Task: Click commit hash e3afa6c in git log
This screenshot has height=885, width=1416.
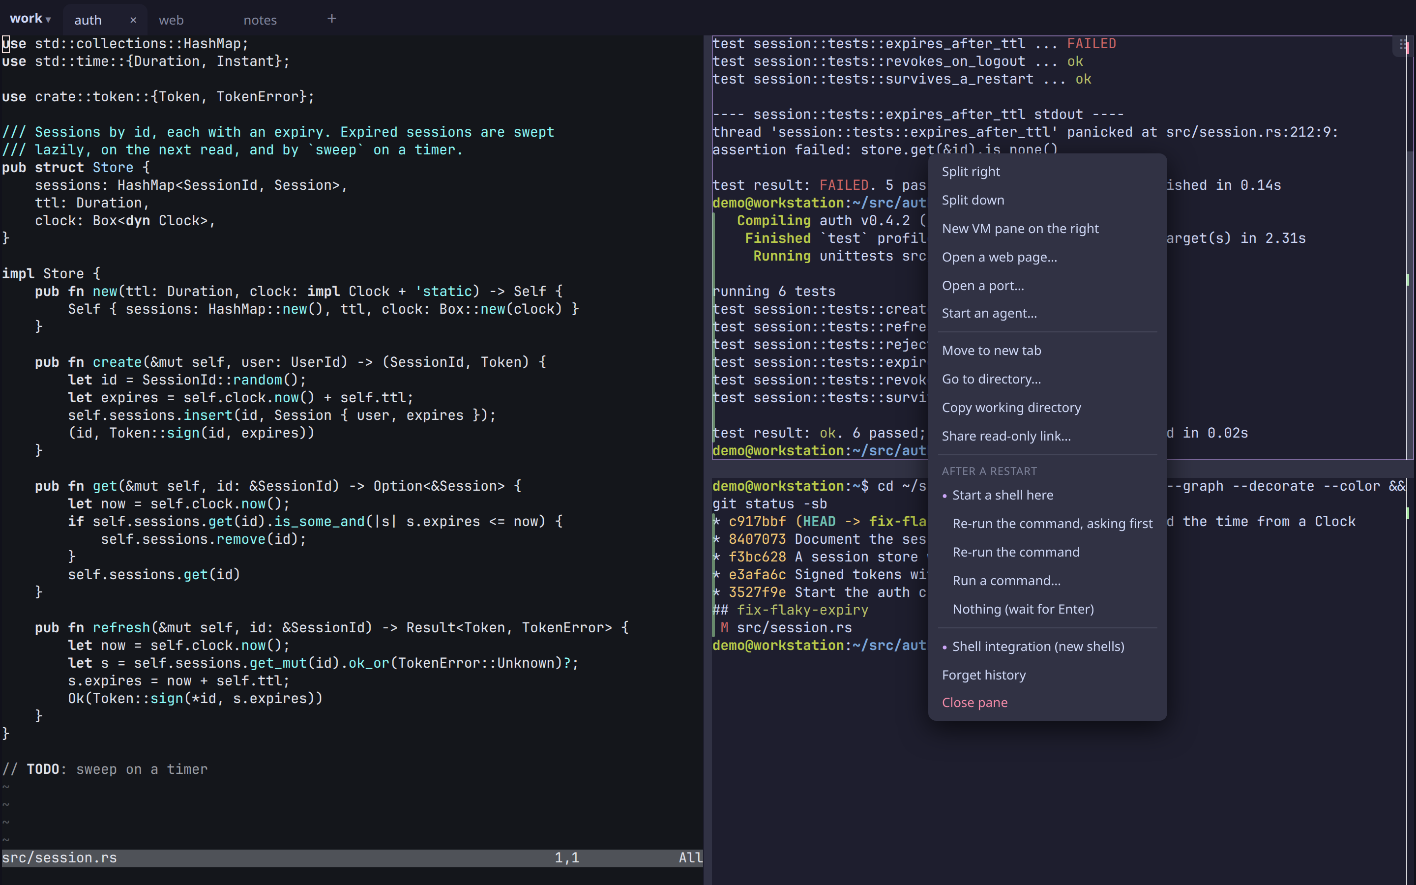Action: pos(757,575)
